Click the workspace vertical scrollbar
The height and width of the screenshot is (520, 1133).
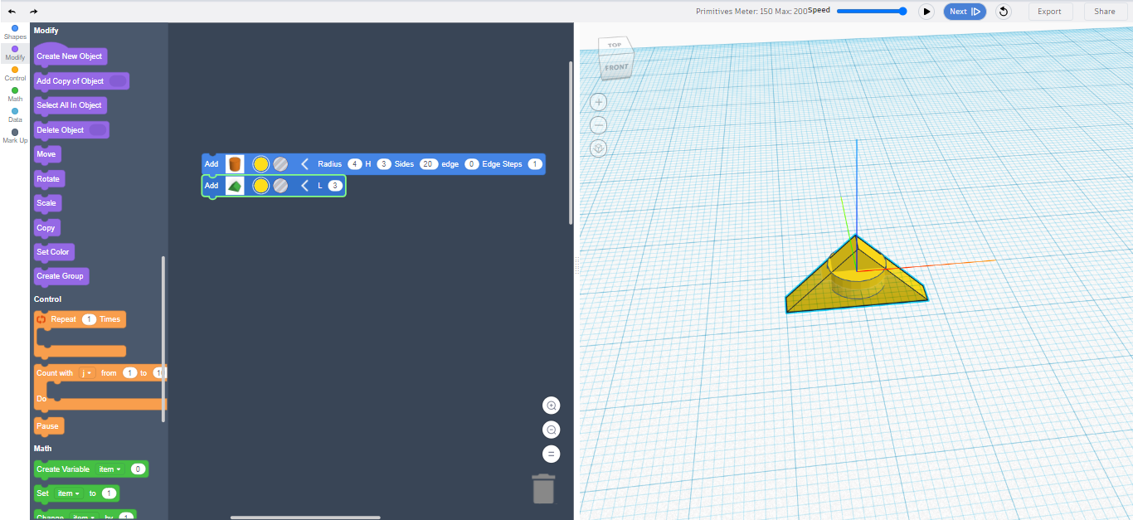point(571,143)
